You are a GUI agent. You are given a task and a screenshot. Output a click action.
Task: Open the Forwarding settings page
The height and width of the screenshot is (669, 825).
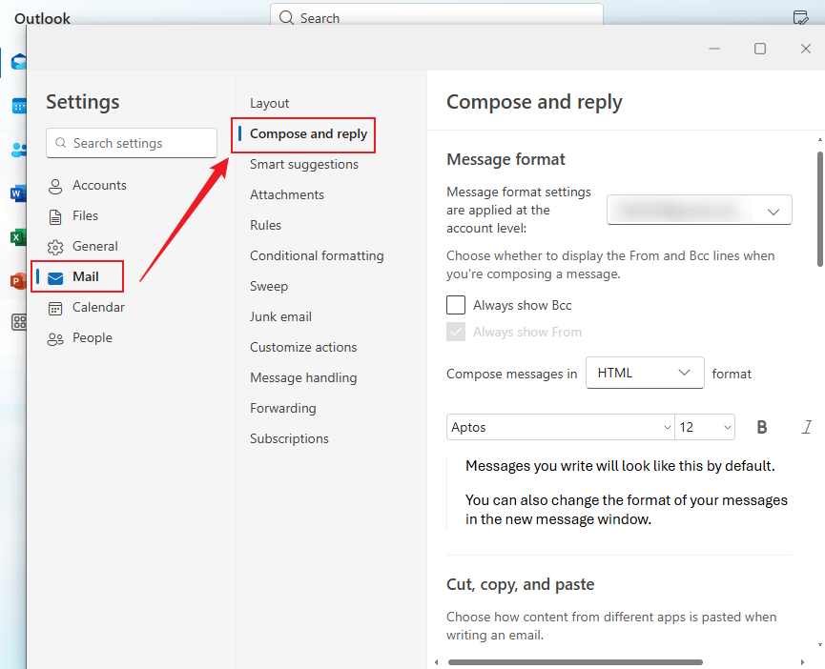click(x=282, y=408)
